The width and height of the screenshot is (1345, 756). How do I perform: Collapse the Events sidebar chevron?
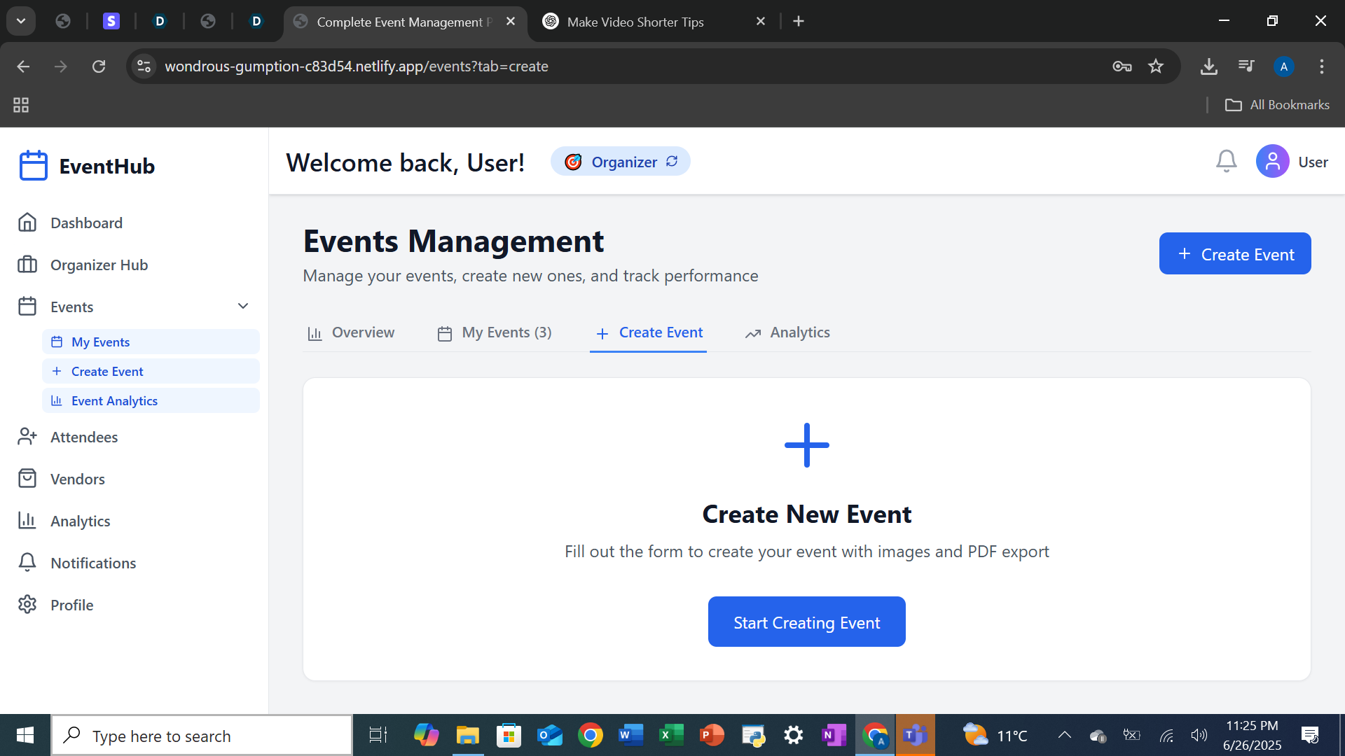(x=243, y=306)
